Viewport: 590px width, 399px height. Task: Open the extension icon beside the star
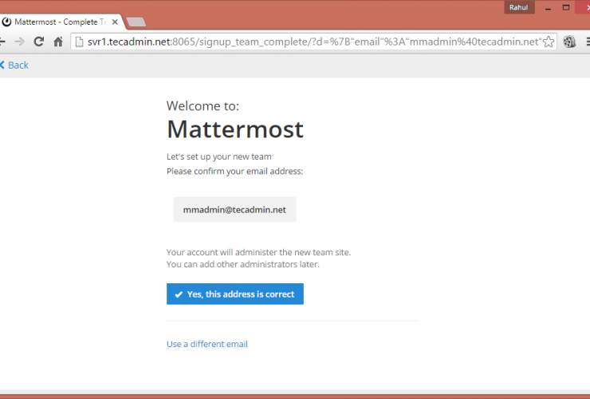click(569, 41)
